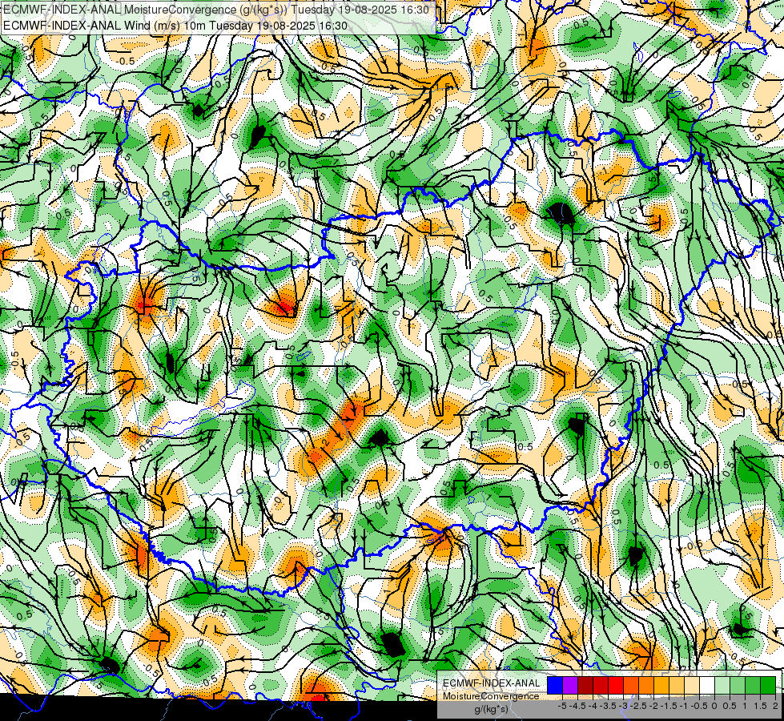Image resolution: width=784 pixels, height=721 pixels.
Task: Select the darkest green legend swatch
Action: point(768,686)
